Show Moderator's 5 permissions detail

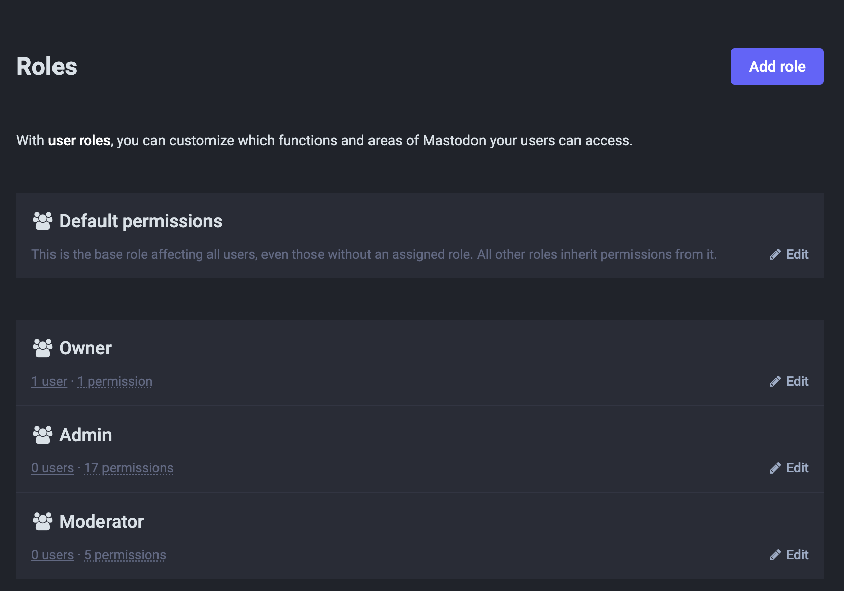125,555
